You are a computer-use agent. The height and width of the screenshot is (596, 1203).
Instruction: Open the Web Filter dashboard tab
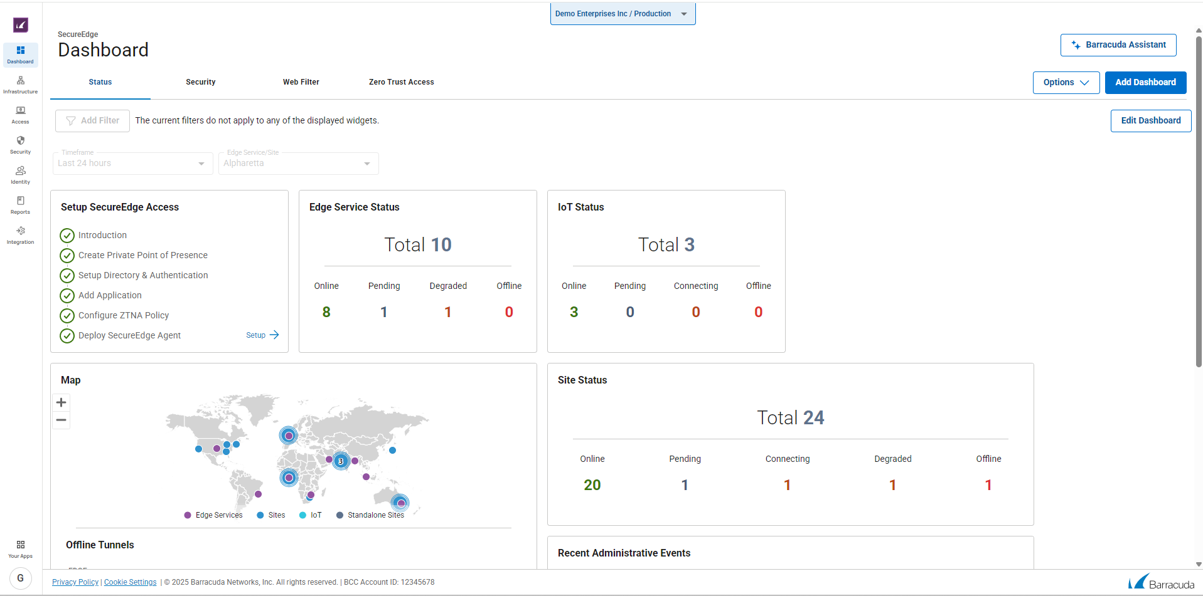[x=301, y=82]
